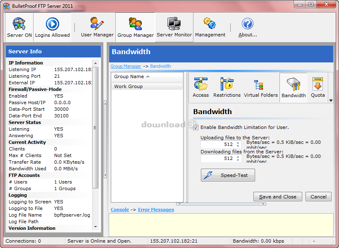Click the Server Info scrollbar thumb

pos(95,128)
